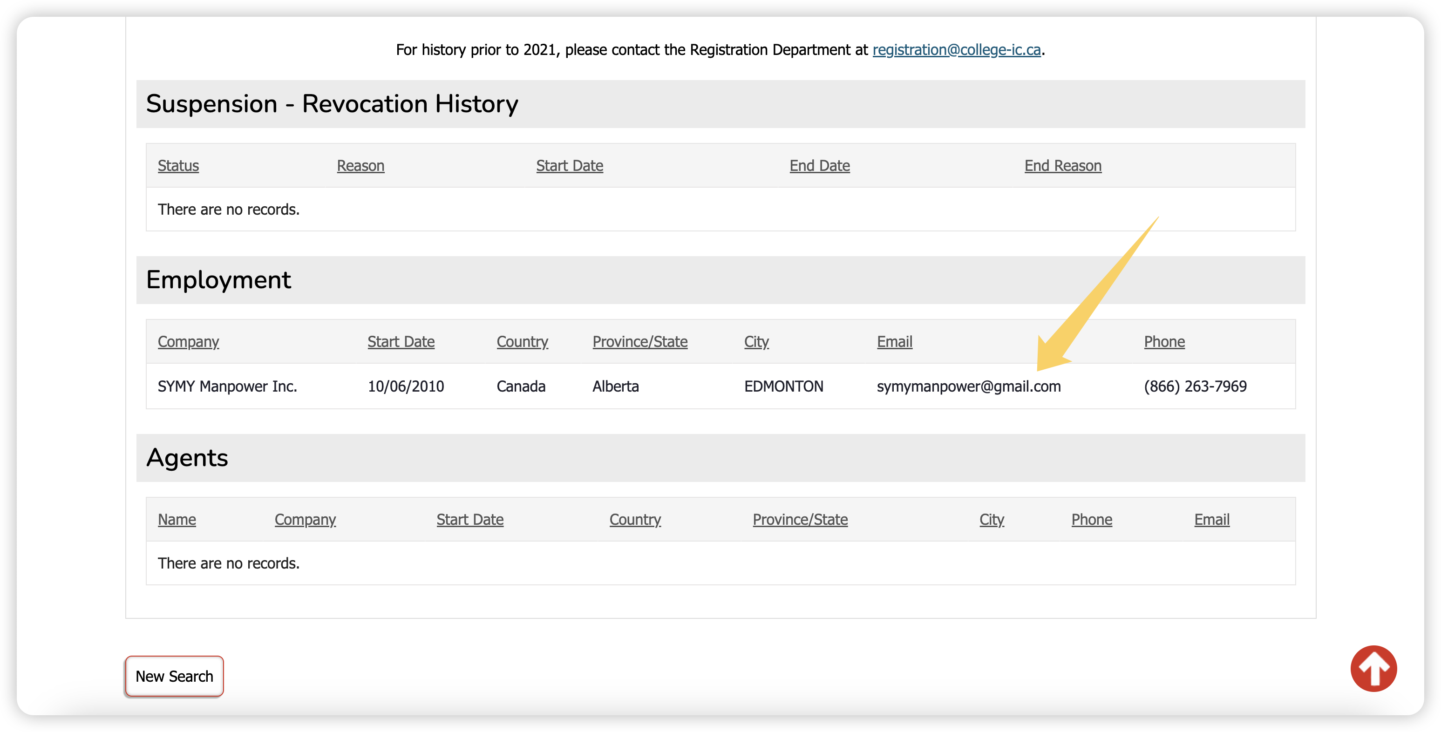Sort Employment table by Start Date
This screenshot has width=1441, height=732.
coord(401,342)
